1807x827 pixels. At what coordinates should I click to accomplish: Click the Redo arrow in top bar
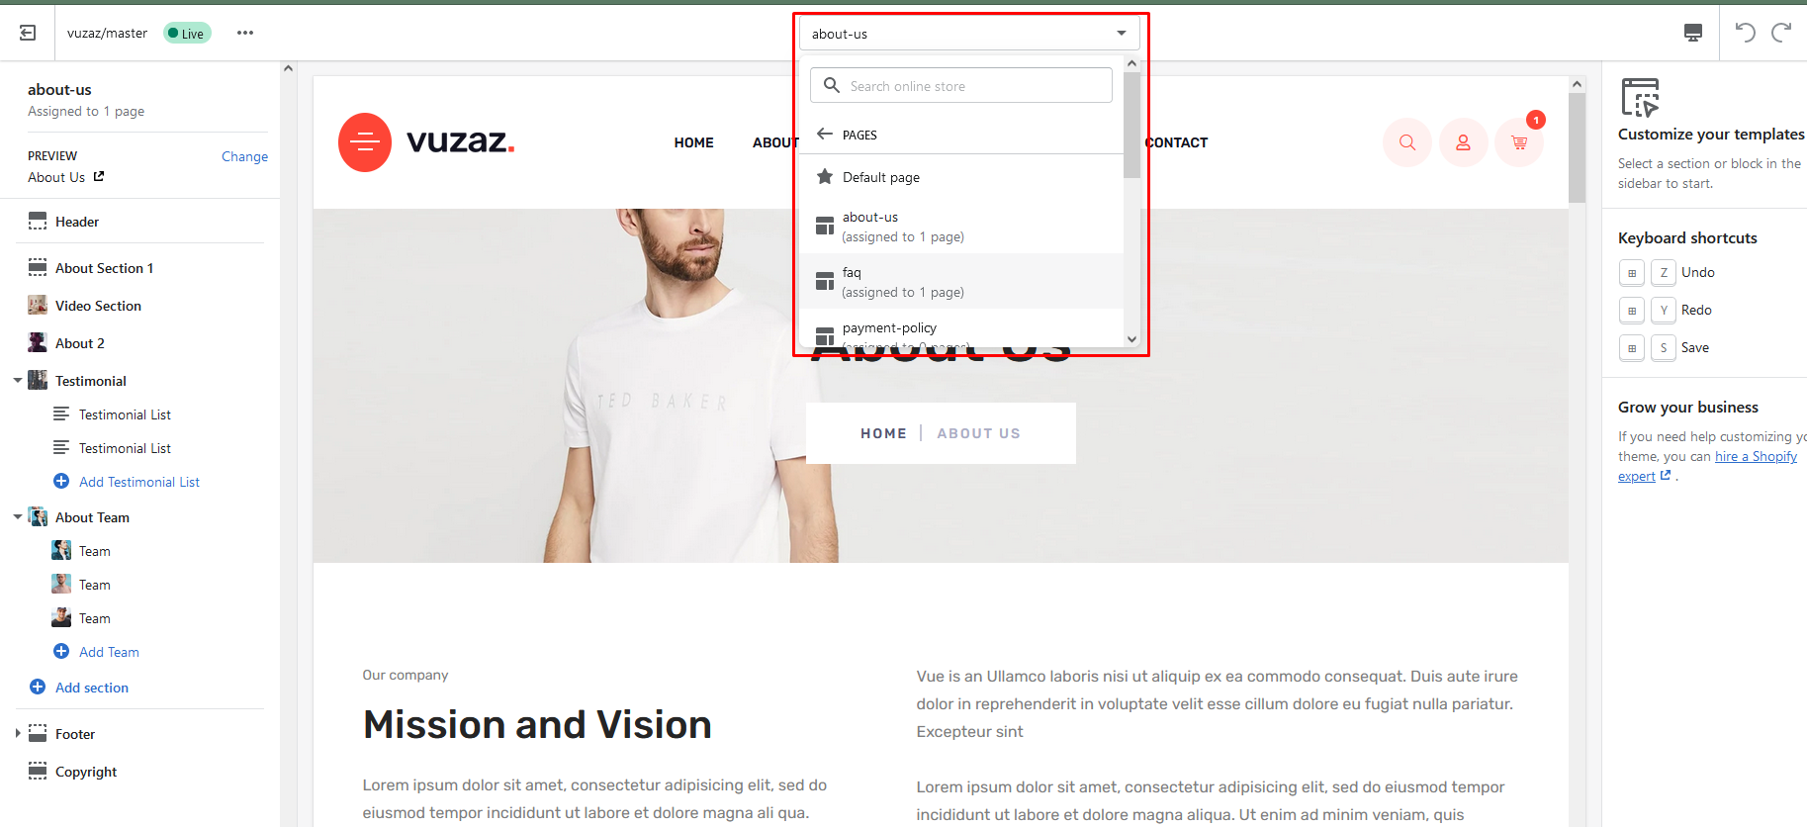pyautogui.click(x=1781, y=33)
